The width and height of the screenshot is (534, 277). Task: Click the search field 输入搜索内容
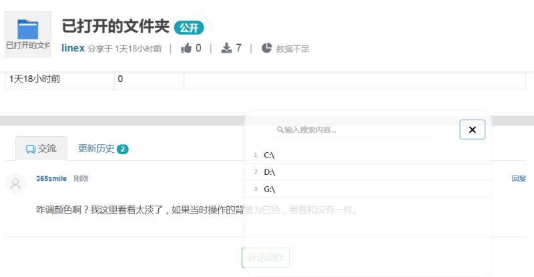pos(355,129)
